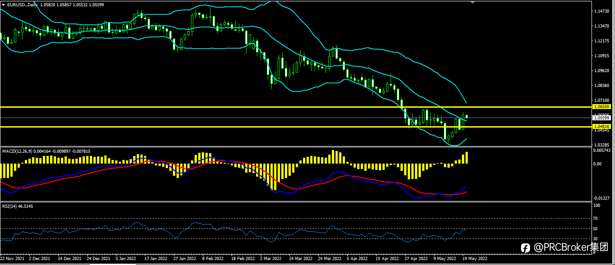Viewport: 615px width, 265px height.
Task: Click the 1.09620 price scale value
Action: tap(602, 71)
